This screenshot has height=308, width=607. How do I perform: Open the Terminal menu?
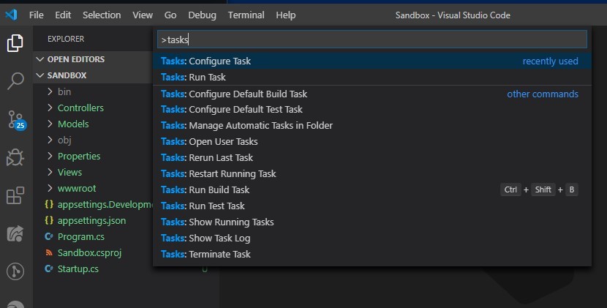pos(246,15)
